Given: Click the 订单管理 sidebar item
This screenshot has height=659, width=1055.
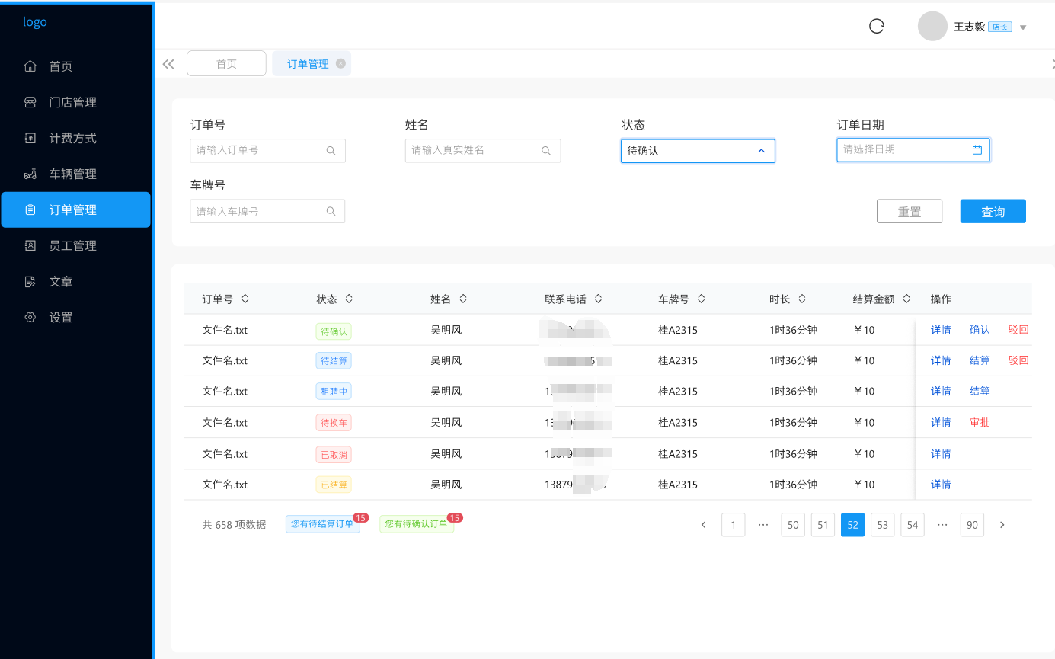Looking at the screenshot, I should point(76,210).
